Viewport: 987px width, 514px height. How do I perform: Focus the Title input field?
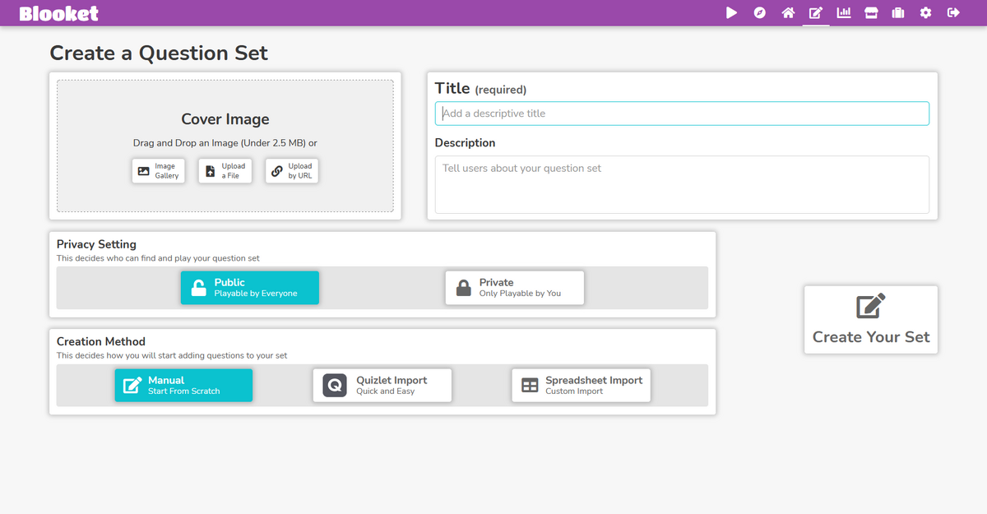tap(681, 113)
